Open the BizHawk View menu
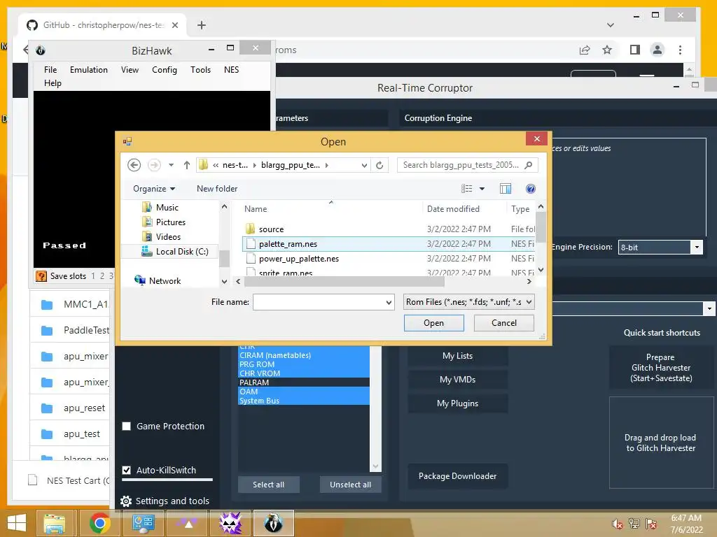717x537 pixels. [x=130, y=69]
